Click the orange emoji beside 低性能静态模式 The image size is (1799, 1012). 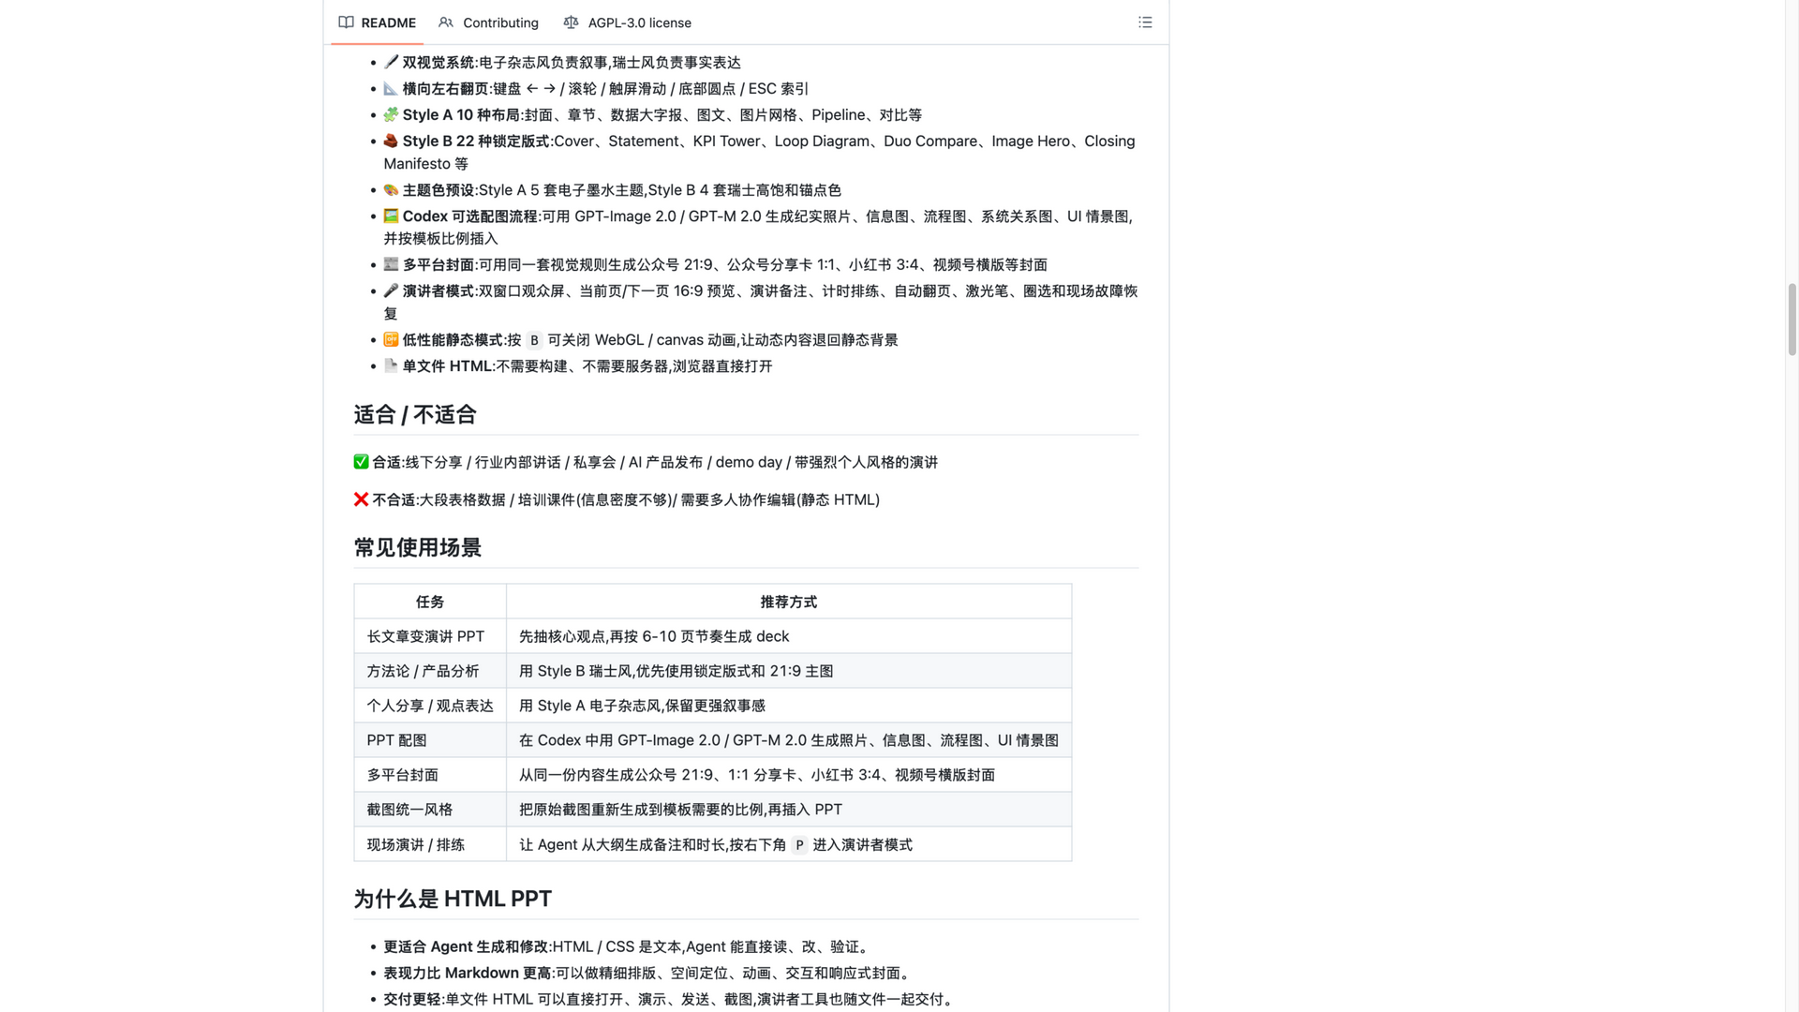point(391,339)
